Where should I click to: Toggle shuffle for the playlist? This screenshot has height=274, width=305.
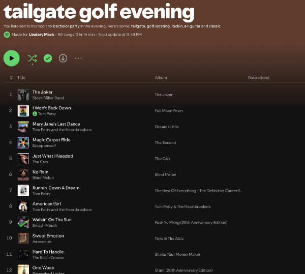[x=33, y=58]
